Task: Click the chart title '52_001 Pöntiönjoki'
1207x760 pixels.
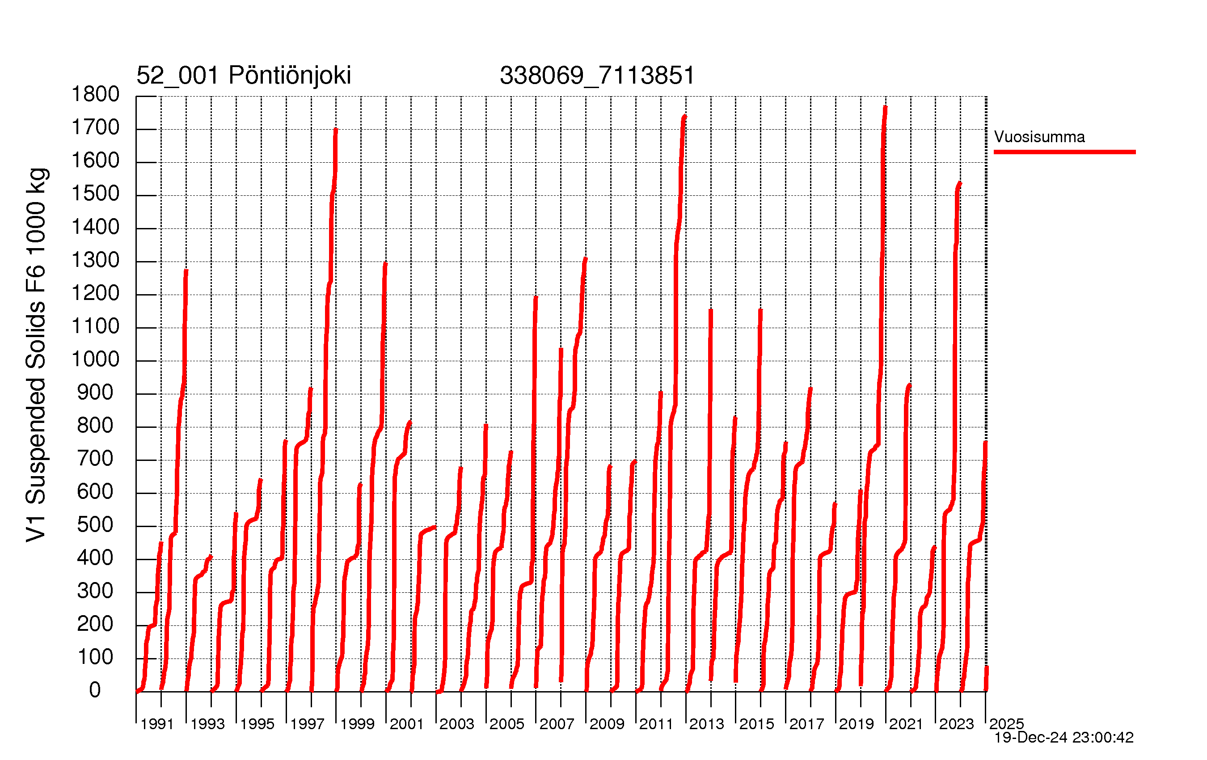Action: 244,76
